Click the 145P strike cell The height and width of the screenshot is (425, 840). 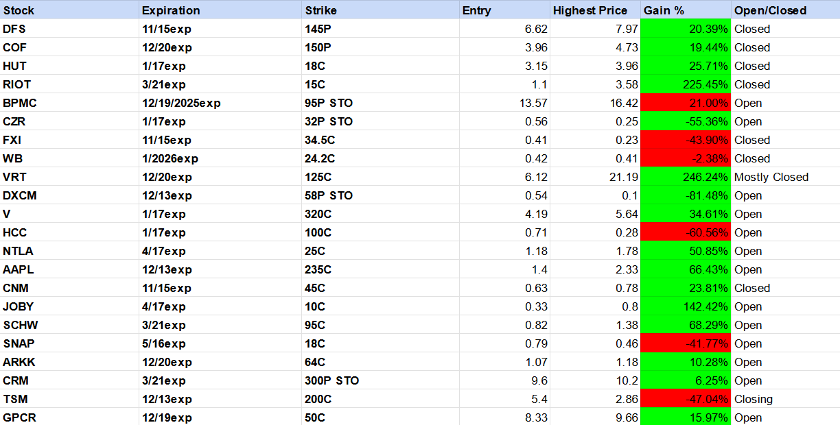click(381, 29)
